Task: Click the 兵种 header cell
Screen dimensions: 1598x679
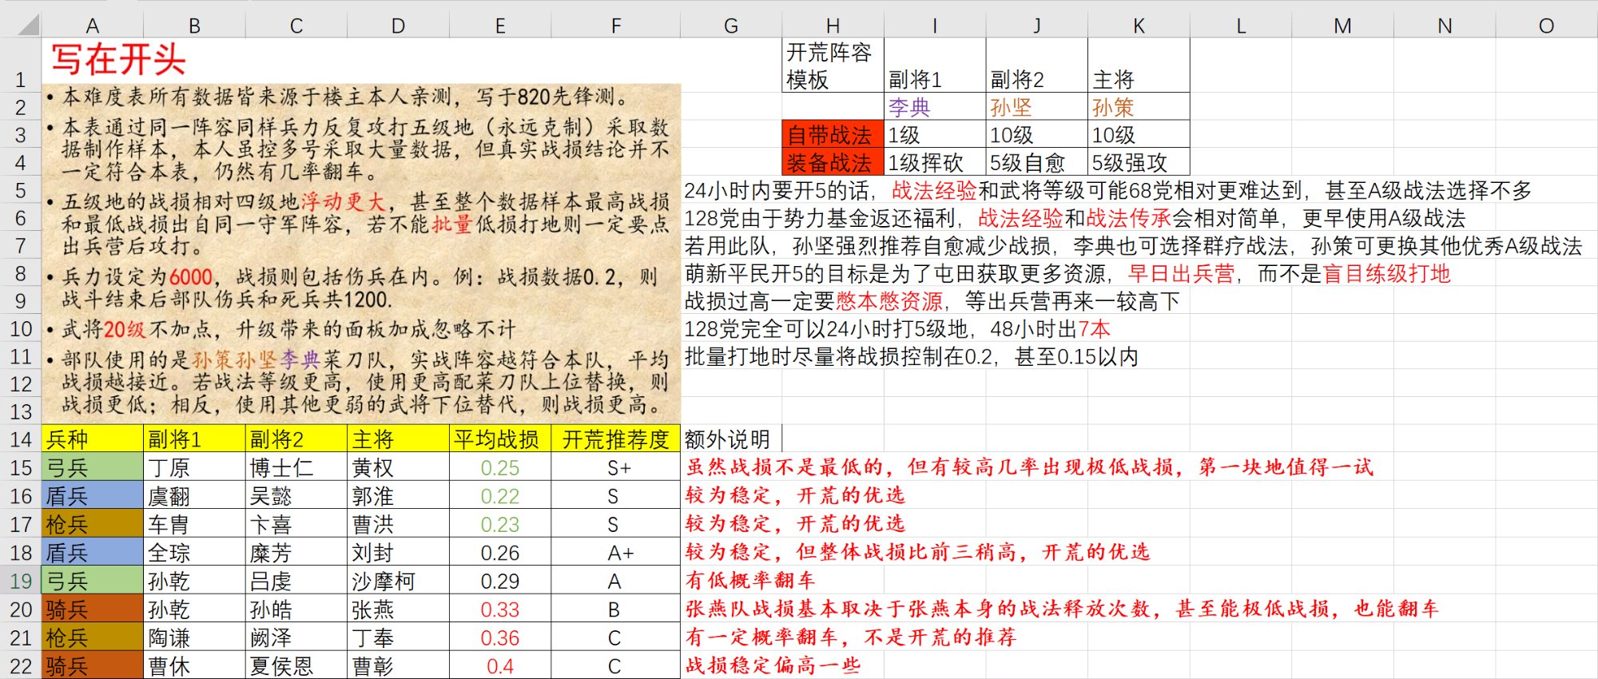Action: (93, 439)
